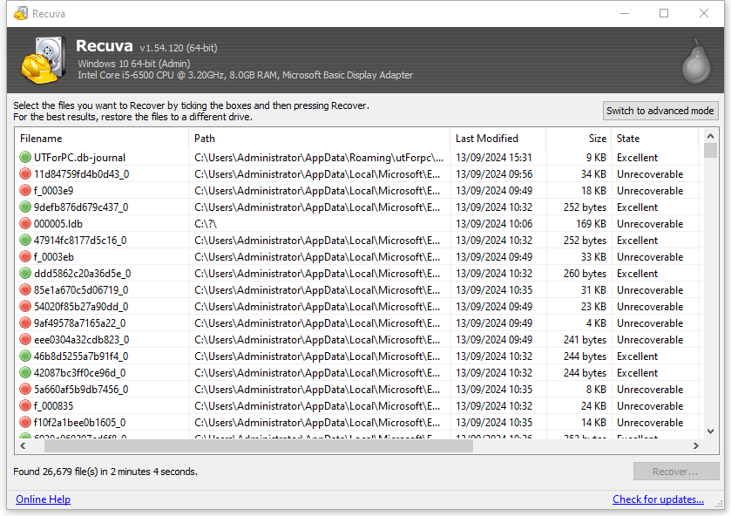The height and width of the screenshot is (516, 731).
Task: Click the Piriform pear logo
Action: [x=696, y=62]
